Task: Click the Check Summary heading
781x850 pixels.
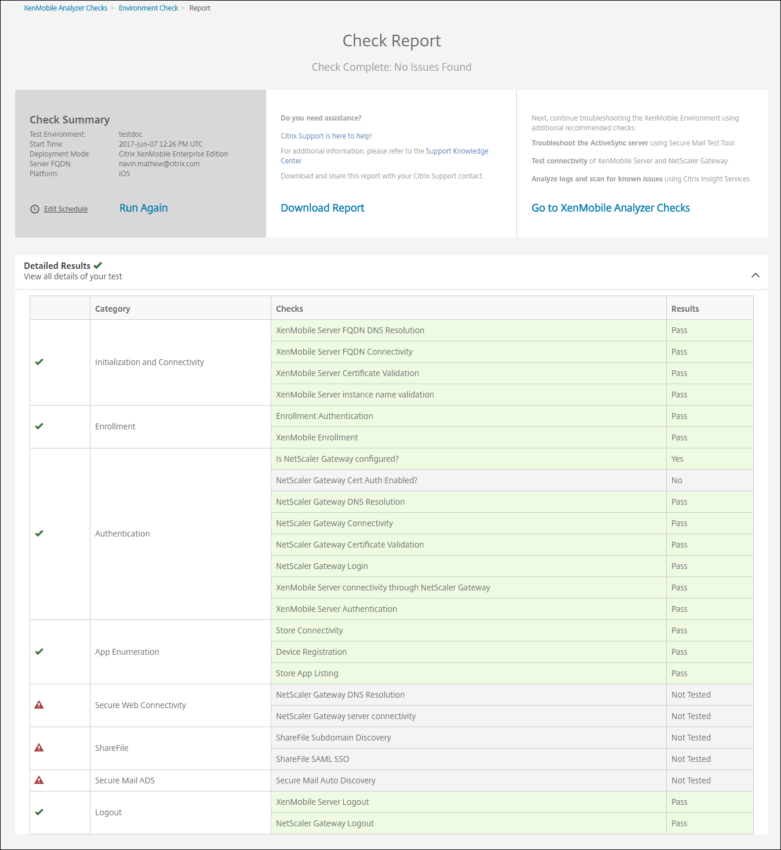Action: [x=70, y=120]
